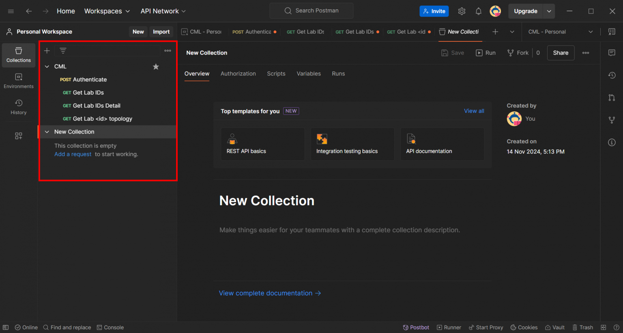Image resolution: width=623 pixels, height=333 pixels.
Task: Open the Cookies manager in the status bar
Action: 524,327
